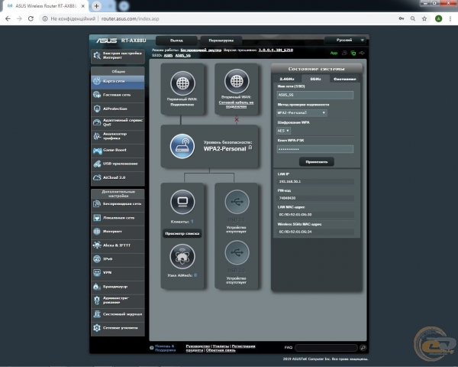Click the Перезагрузка reboot button

(x=221, y=41)
